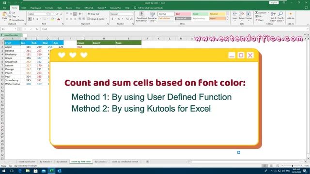Expand the cell Styles gallery More arrow
The width and height of the screenshot is (310, 174).
coord(227,19)
